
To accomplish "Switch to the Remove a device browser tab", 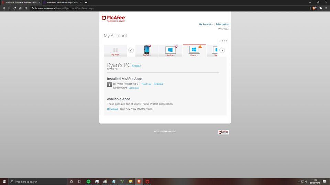I will pyautogui.click(x=63, y=2).
